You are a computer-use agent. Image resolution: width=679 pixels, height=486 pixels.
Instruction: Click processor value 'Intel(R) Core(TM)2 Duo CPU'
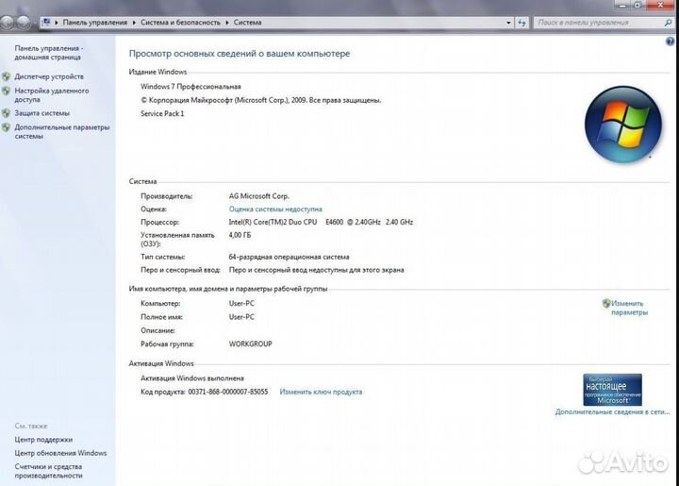(x=273, y=222)
